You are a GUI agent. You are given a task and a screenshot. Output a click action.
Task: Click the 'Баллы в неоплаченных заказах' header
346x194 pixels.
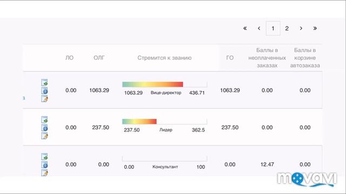point(267,58)
